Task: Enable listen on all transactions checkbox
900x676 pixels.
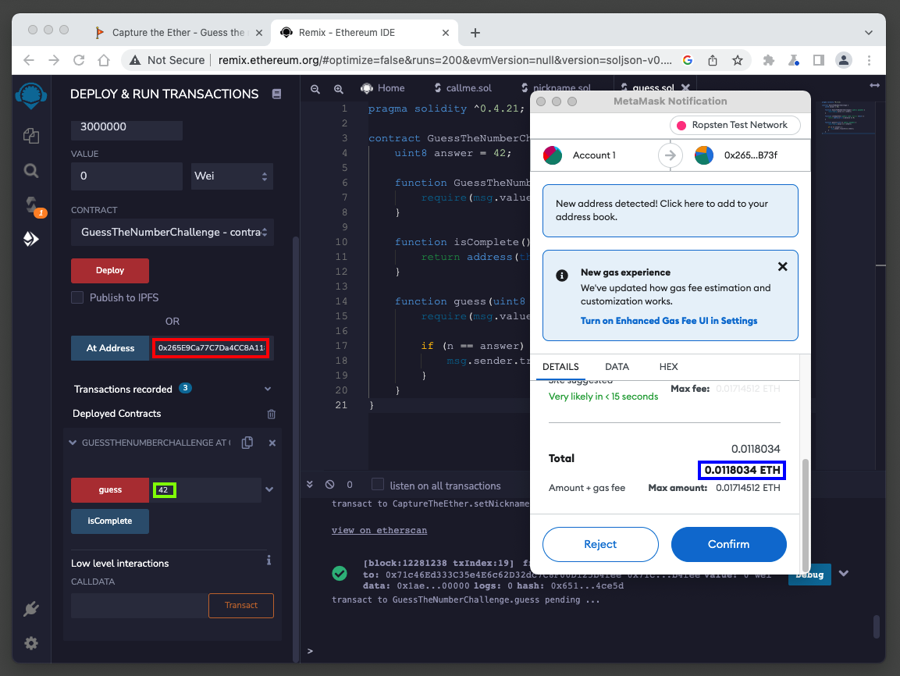Action: coord(378,484)
